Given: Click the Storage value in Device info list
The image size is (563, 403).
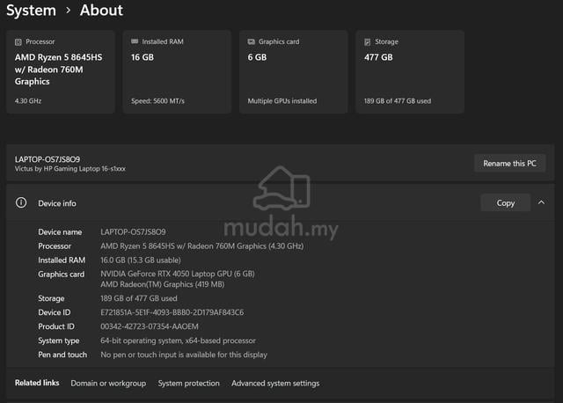Looking at the screenshot, I should (x=139, y=298).
